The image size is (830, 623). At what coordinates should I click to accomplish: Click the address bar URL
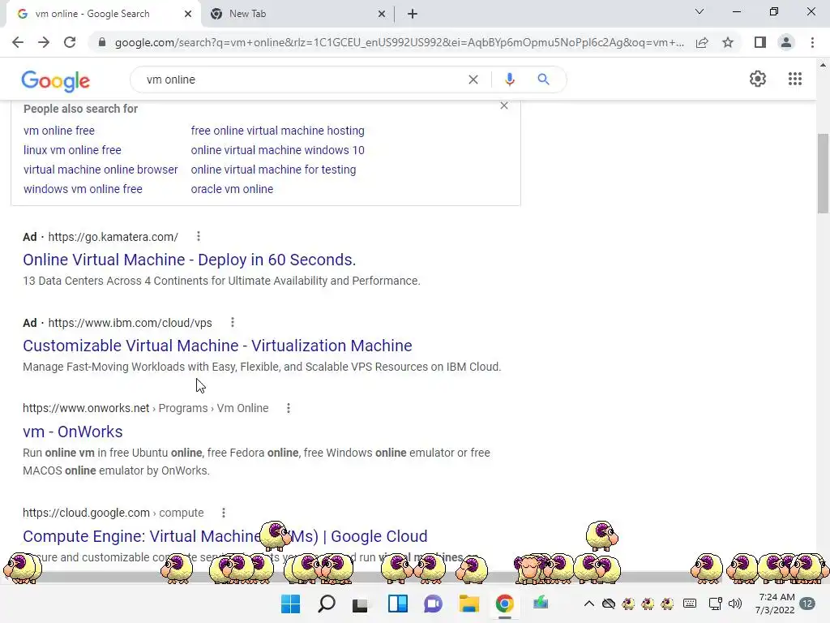coord(400,42)
